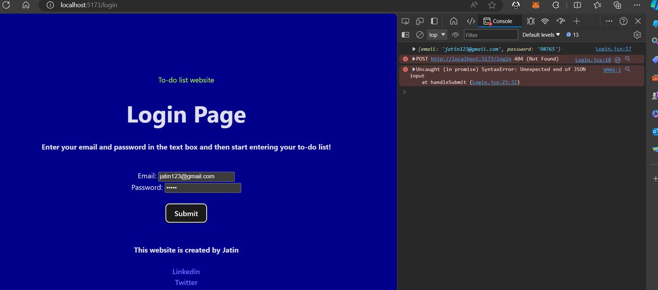Open Outlook in Edge sidebar
Viewport: 658px width, 290px height.
[x=655, y=132]
